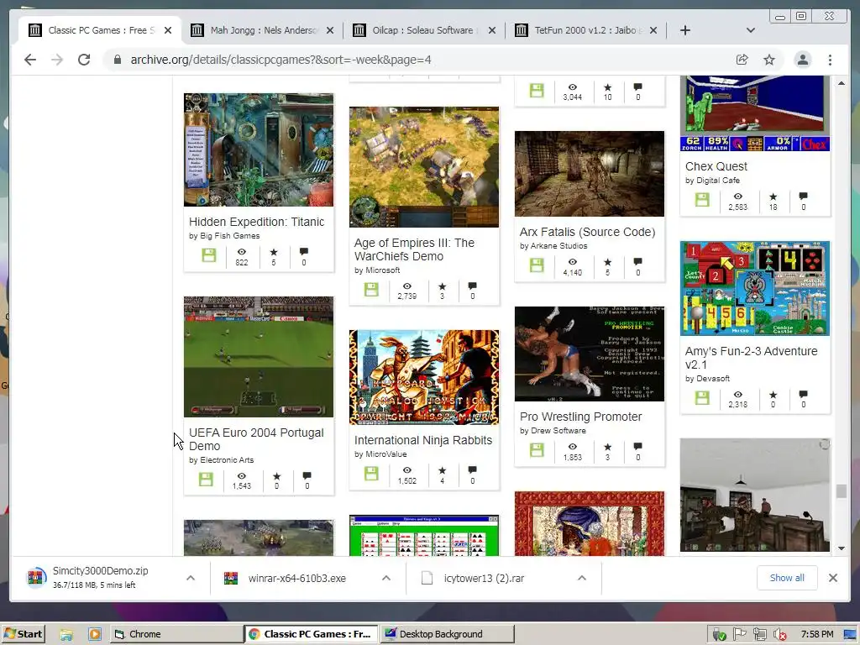Click the floppy icon for UEFA Euro 2004
This screenshot has width=860, height=645.
(x=206, y=479)
